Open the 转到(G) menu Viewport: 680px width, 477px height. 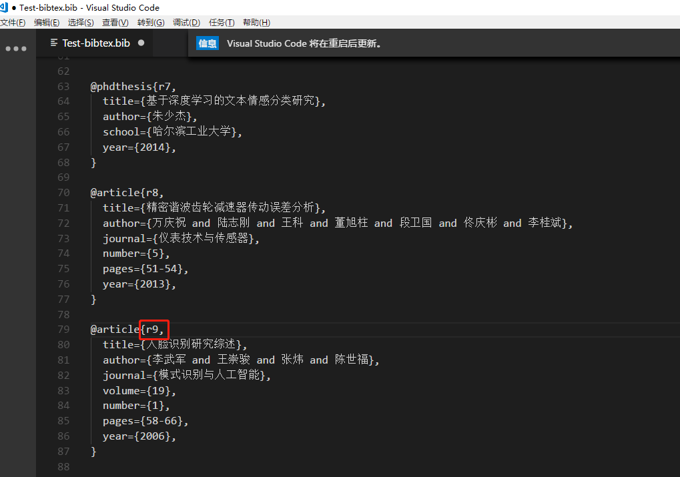pyautogui.click(x=151, y=23)
